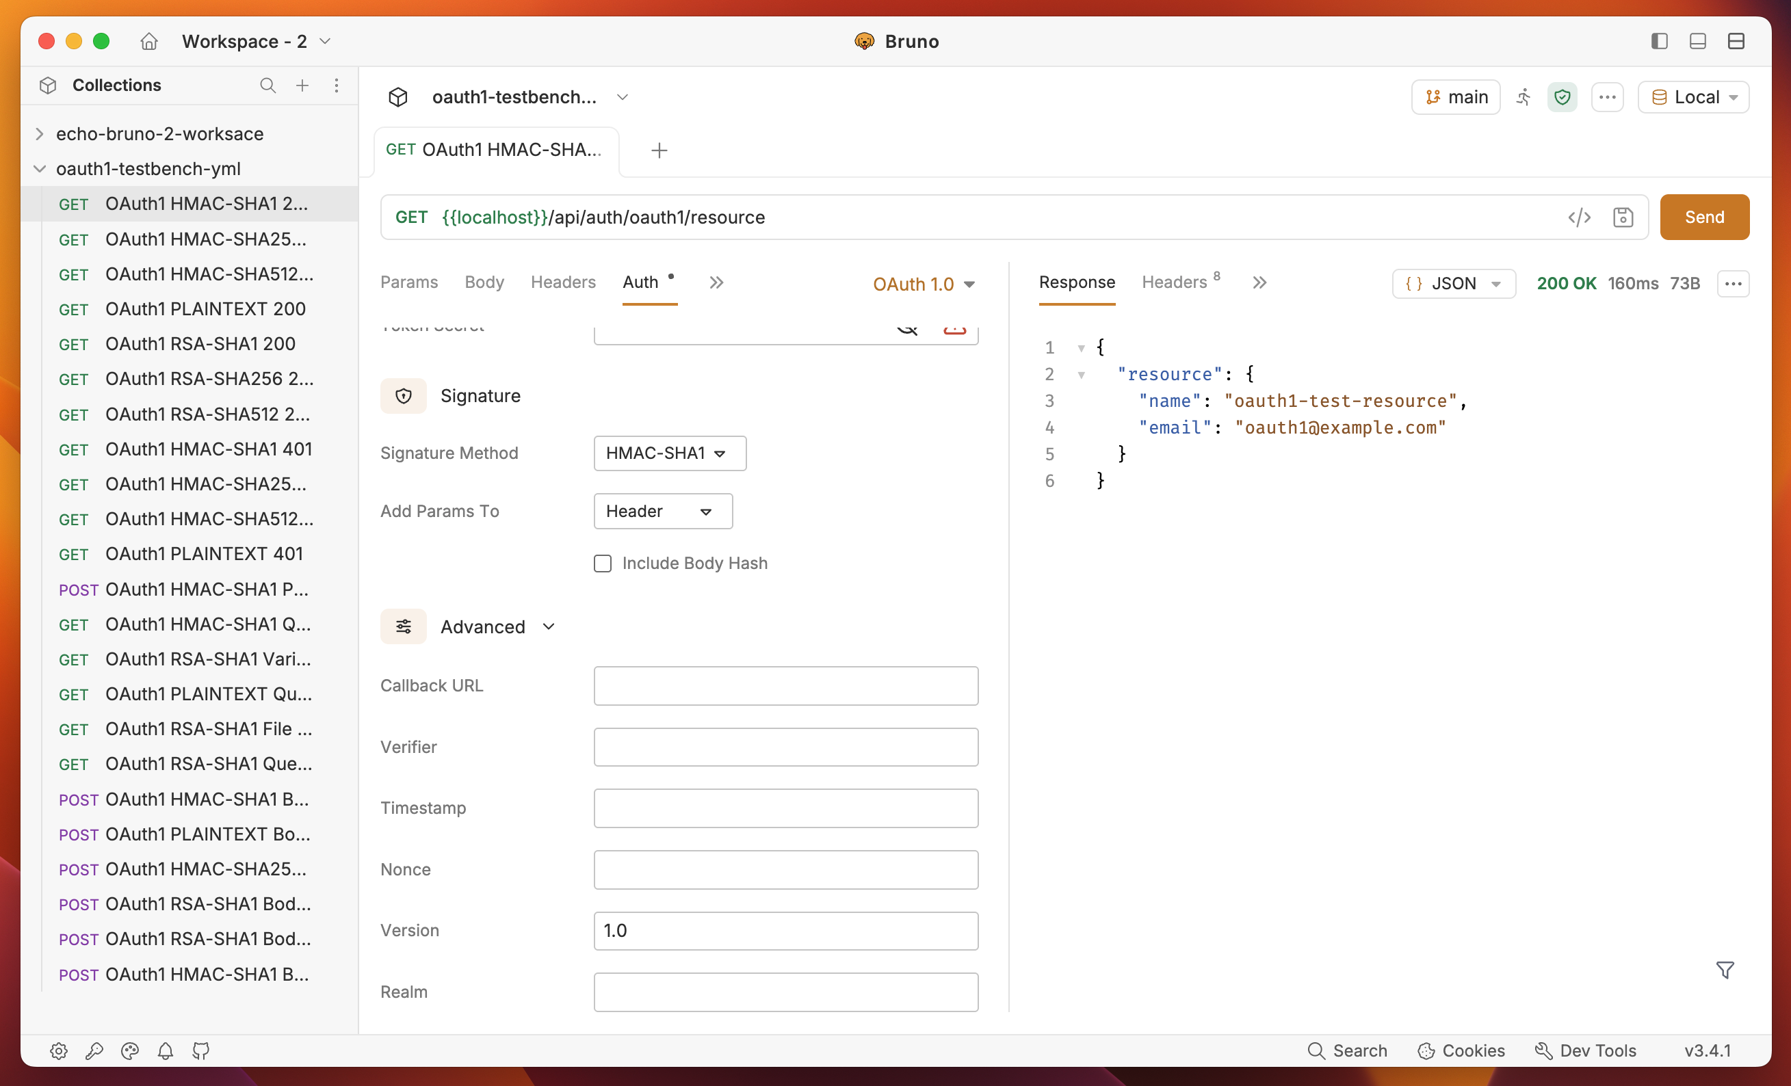Toggle the sidebar visibility icon in title bar
This screenshot has height=1086, width=1791.
[1659, 40]
